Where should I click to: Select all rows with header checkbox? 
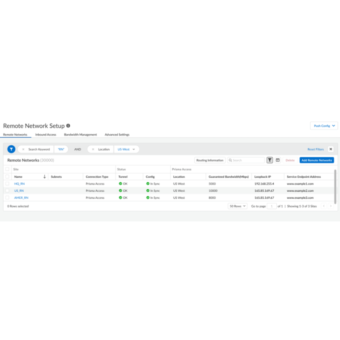[x=7, y=176]
